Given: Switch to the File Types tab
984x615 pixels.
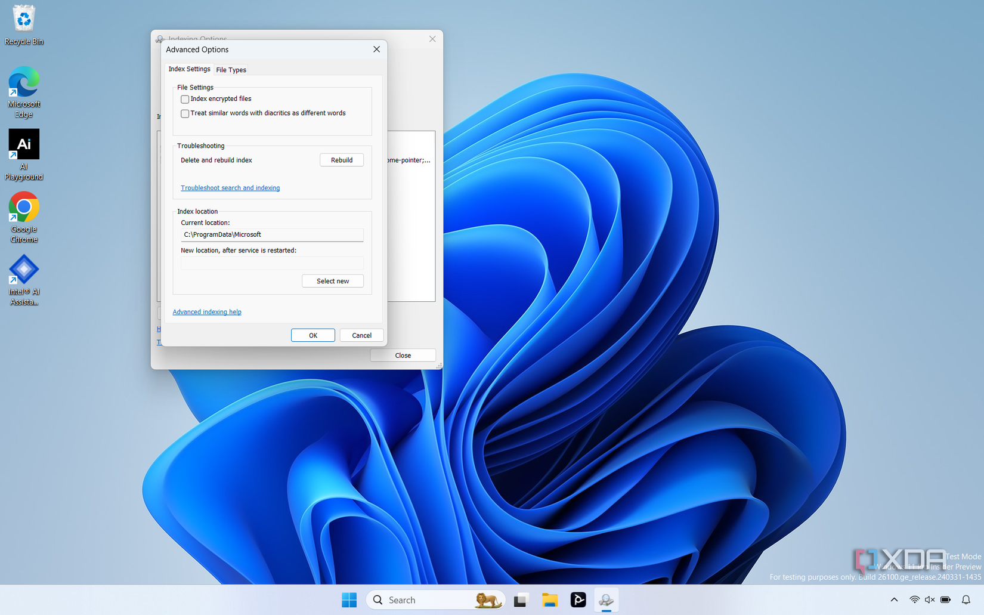Looking at the screenshot, I should pos(231,69).
